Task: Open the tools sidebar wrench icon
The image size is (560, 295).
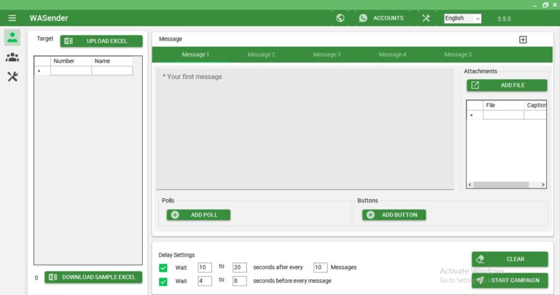Action: 13,76
